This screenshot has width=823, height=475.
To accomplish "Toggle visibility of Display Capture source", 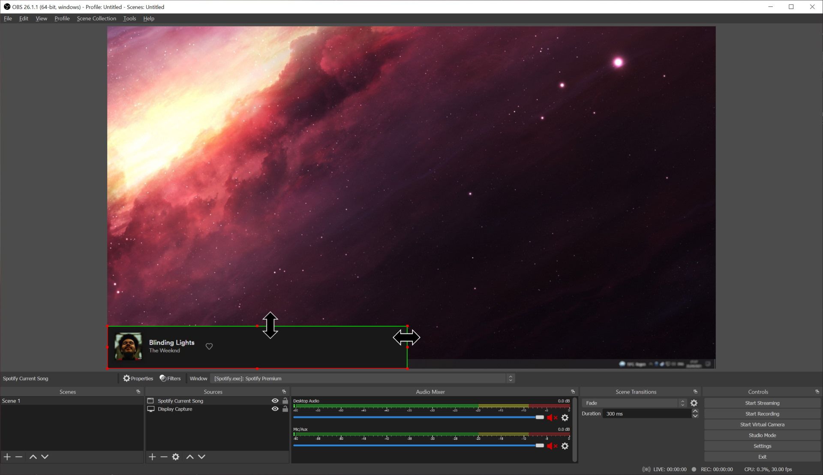I will tap(276, 409).
